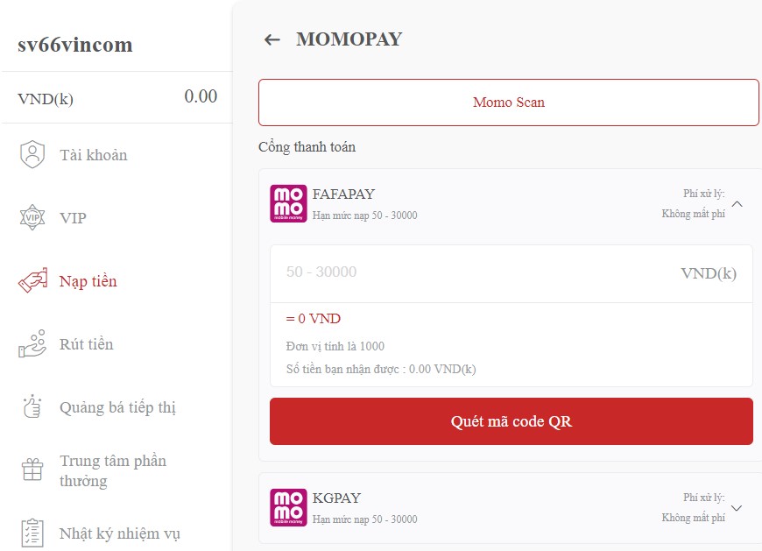Click the back arrow beside MOMOPAY
The width and height of the screenshot is (762, 551).
(x=272, y=39)
